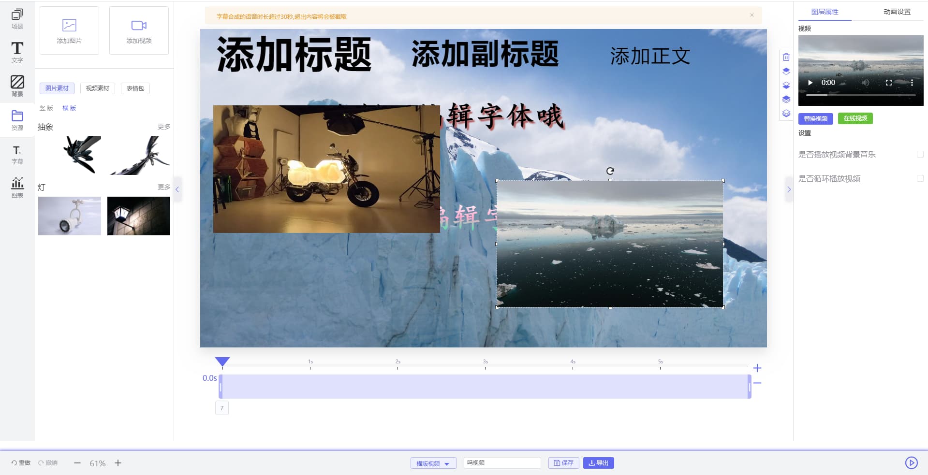Image resolution: width=928 pixels, height=475 pixels.
Task: Collapse the left resource panel
Action: [x=177, y=189]
